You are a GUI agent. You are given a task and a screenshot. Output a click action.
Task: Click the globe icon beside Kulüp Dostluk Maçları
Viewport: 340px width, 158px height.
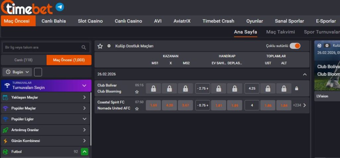pos(109,46)
